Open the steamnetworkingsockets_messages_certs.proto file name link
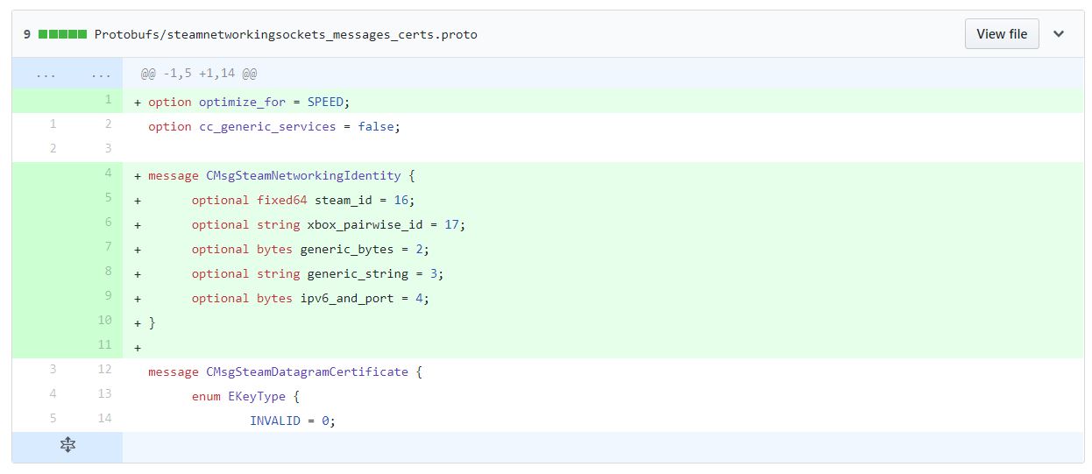 286,35
